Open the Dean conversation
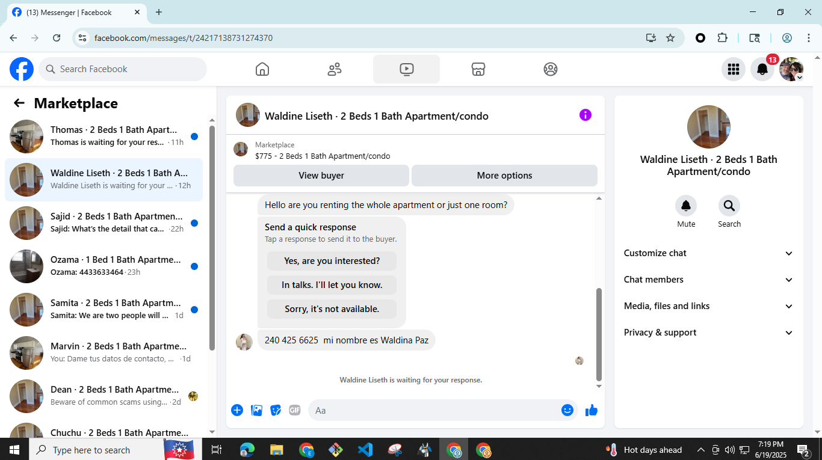The image size is (822, 460). pyautogui.click(x=104, y=396)
